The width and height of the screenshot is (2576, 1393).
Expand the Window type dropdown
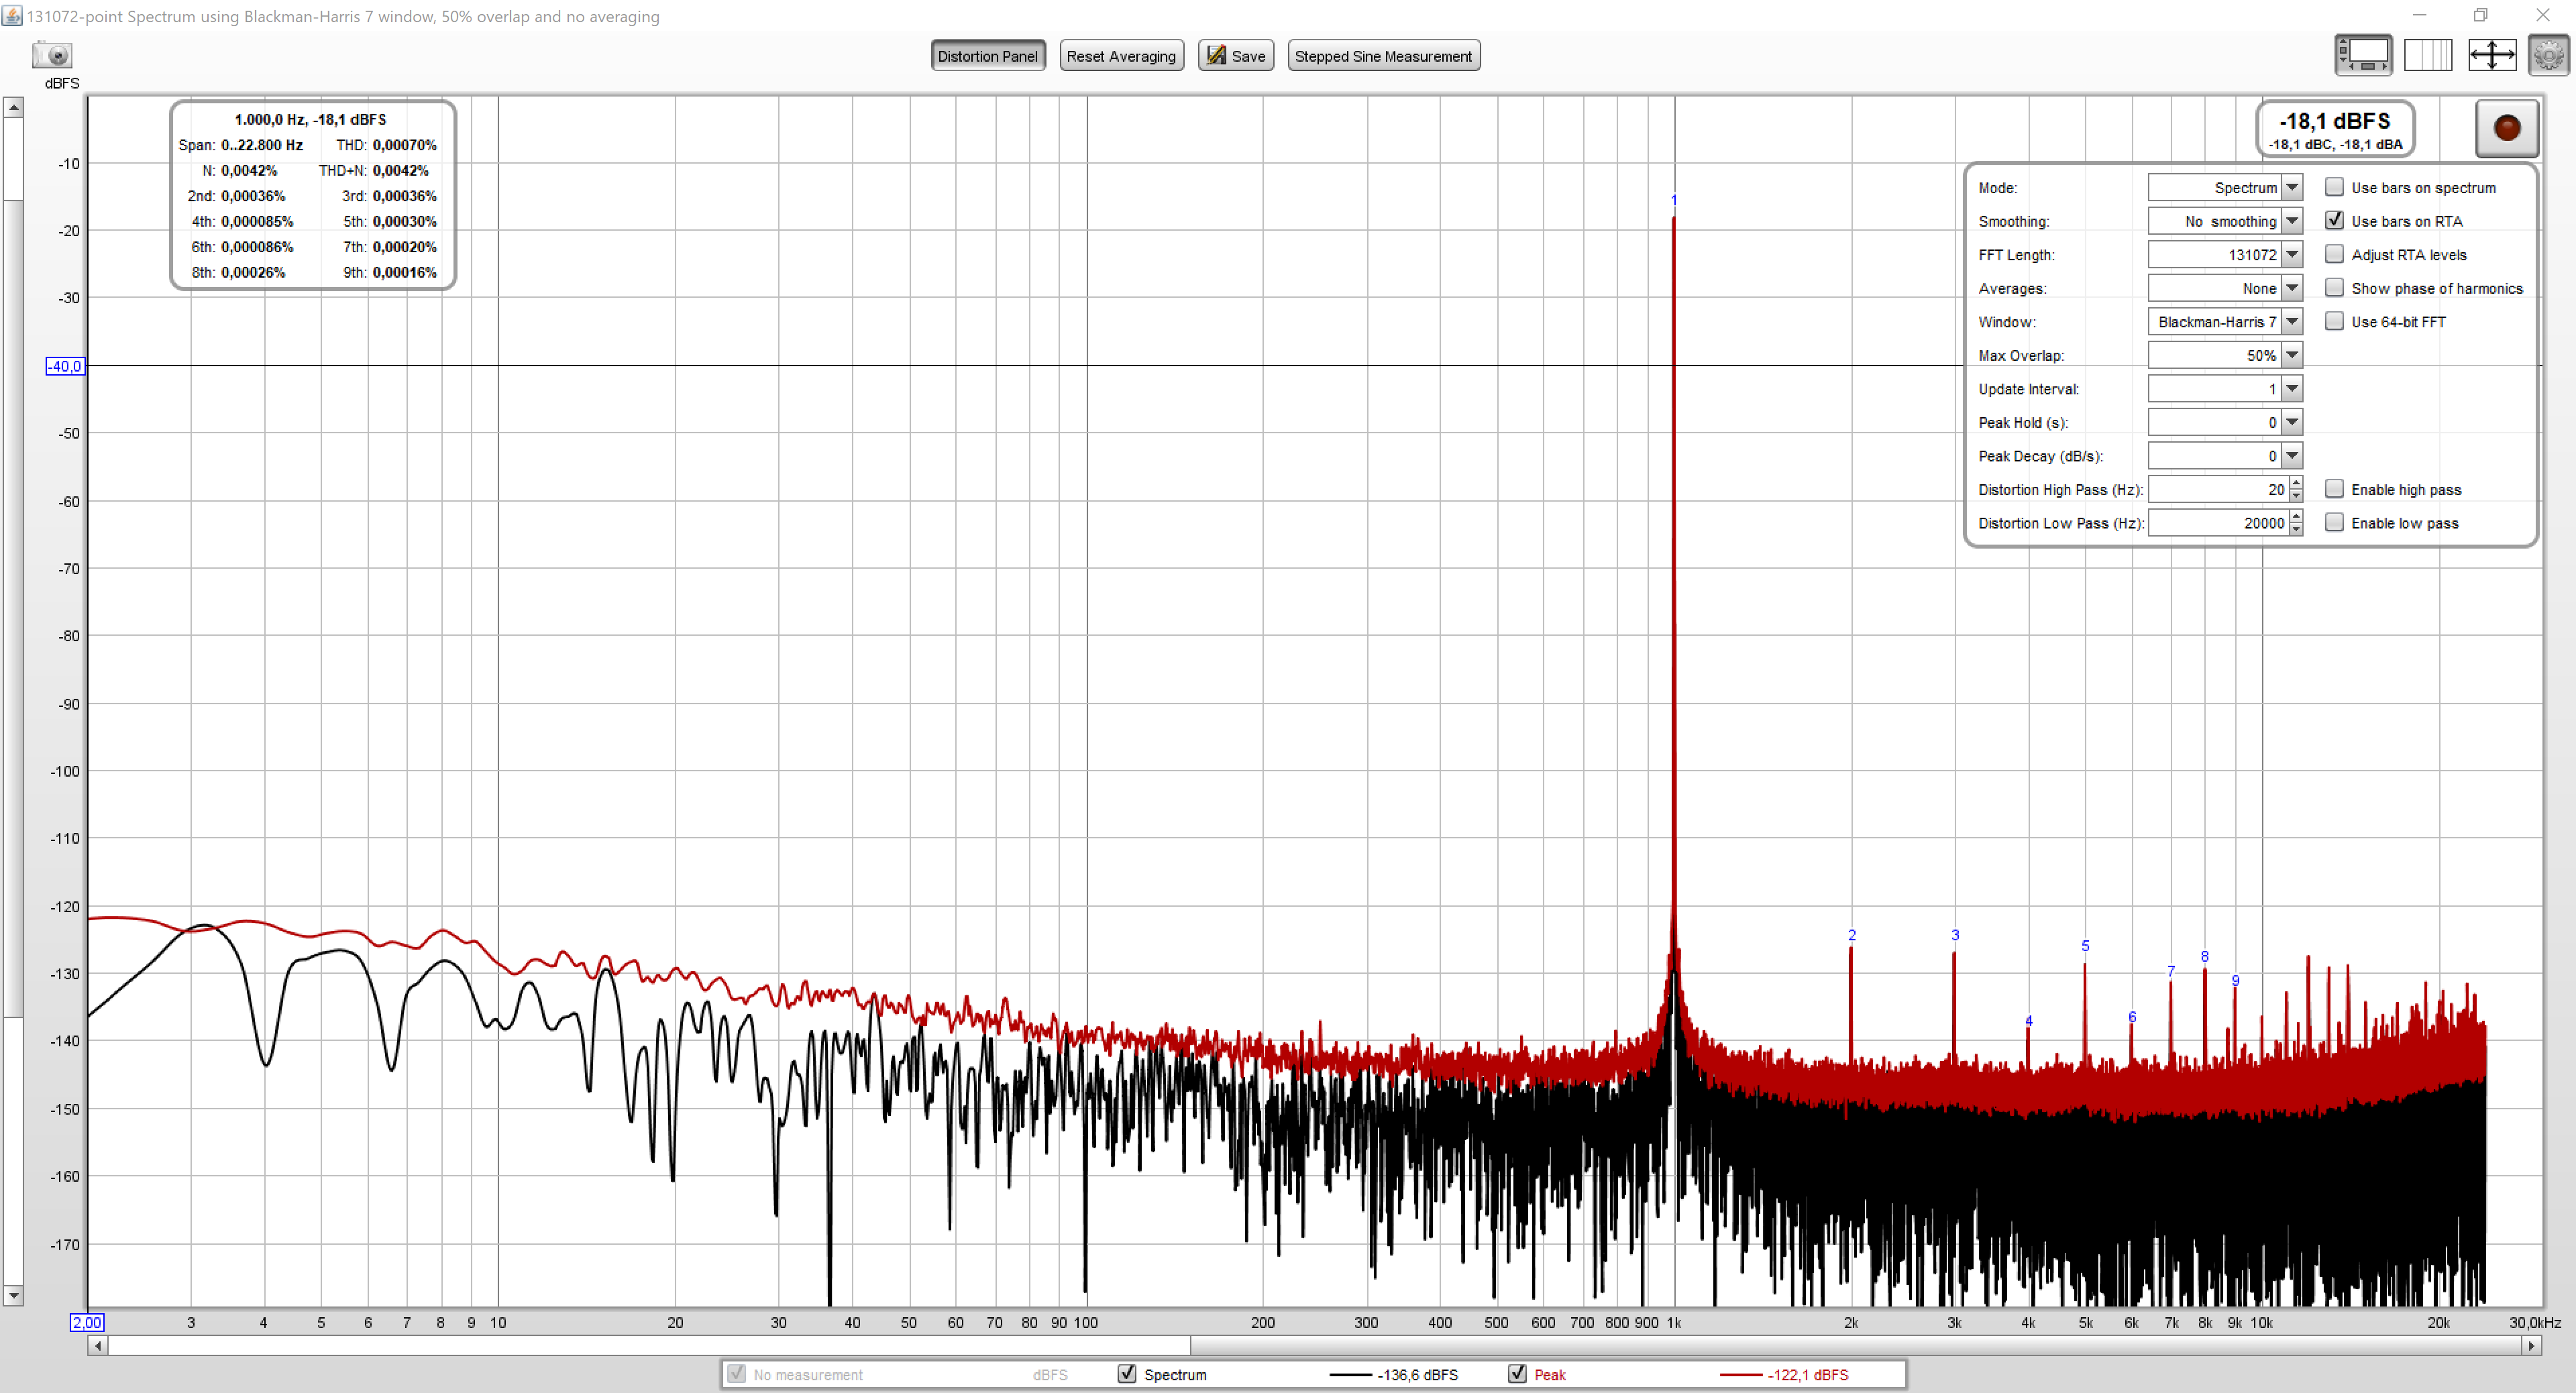point(2292,322)
